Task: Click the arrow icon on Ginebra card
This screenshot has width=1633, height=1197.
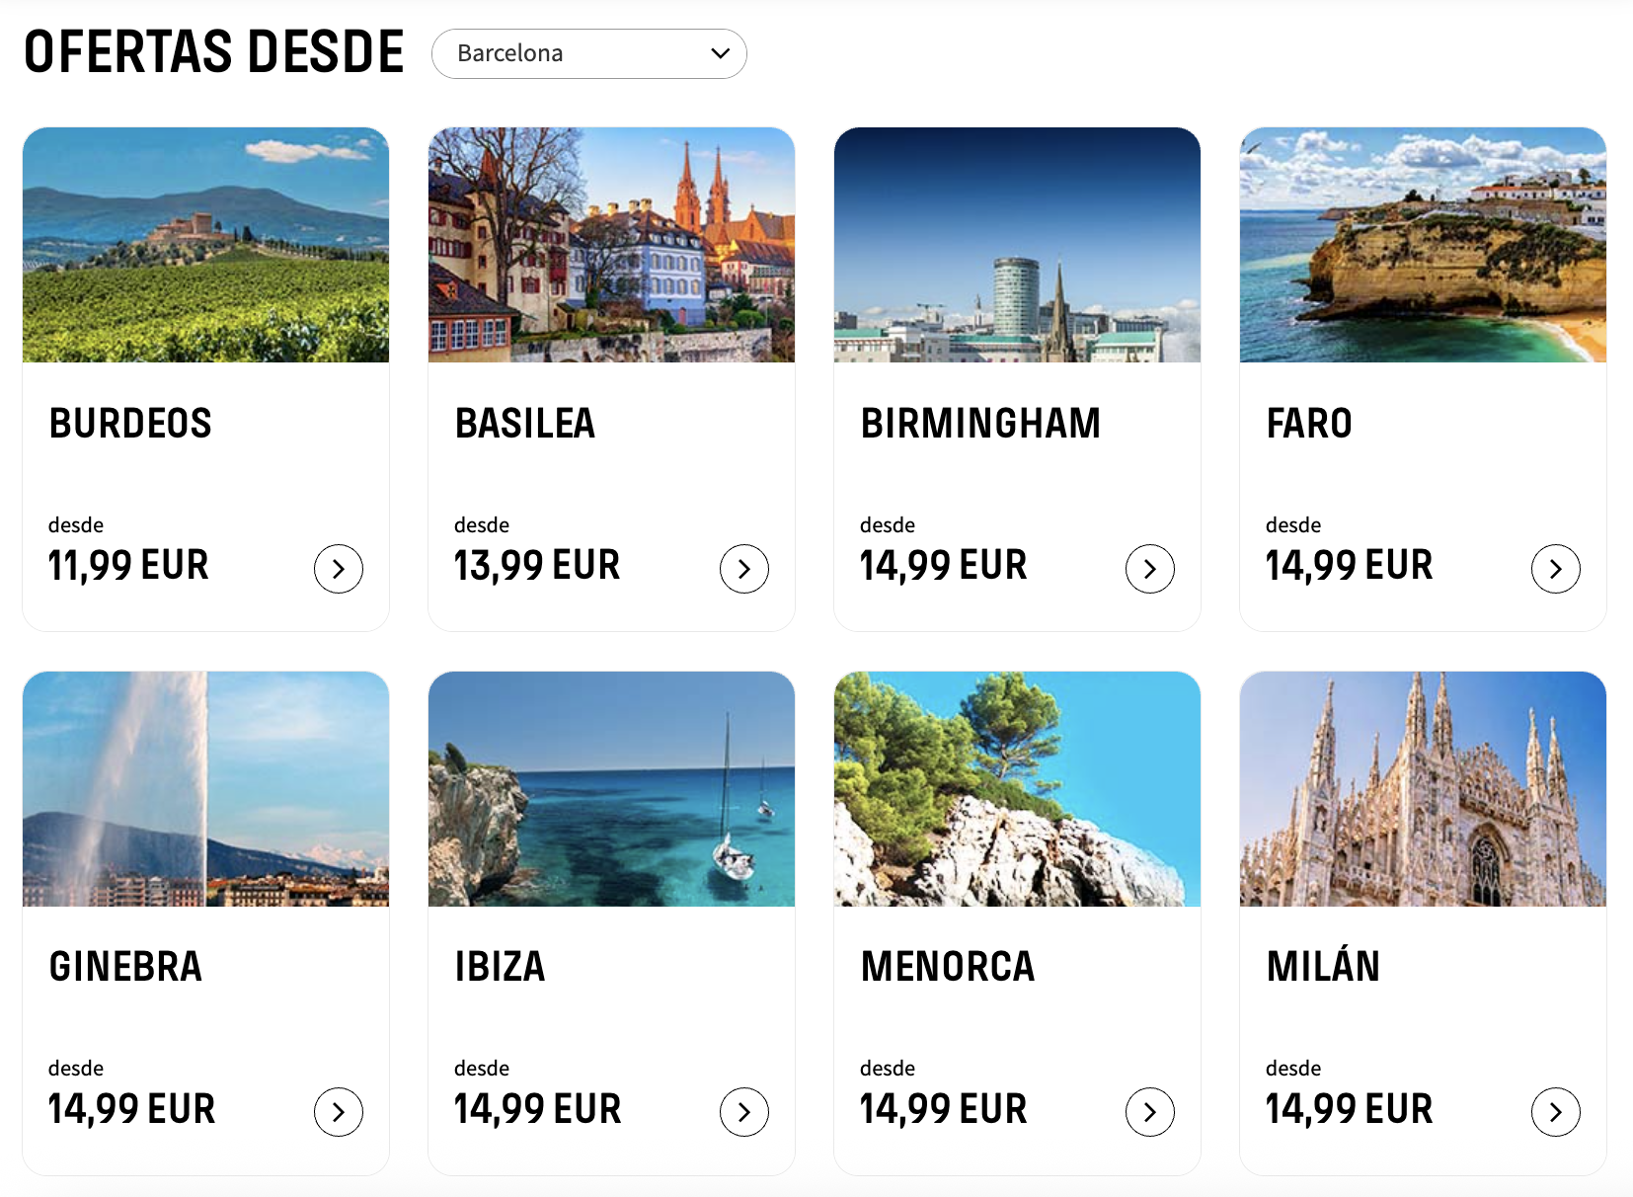Action: click(x=339, y=1112)
